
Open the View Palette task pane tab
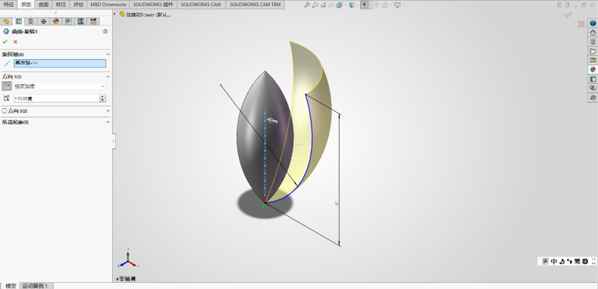coord(593,60)
